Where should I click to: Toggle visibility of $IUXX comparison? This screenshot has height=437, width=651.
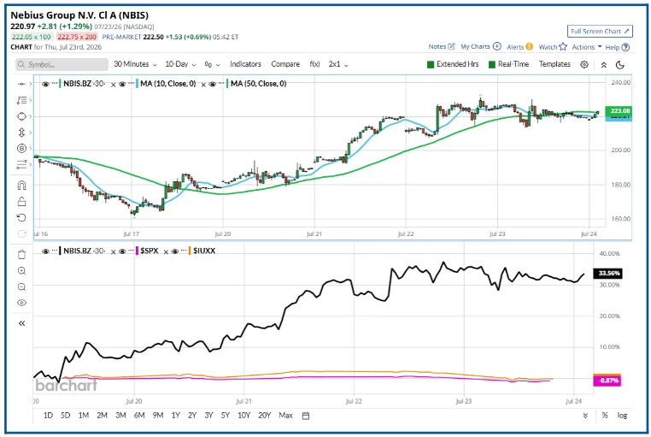point(175,251)
